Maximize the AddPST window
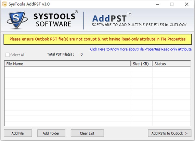Screen dimensions: 195x141 tap(172, 4)
